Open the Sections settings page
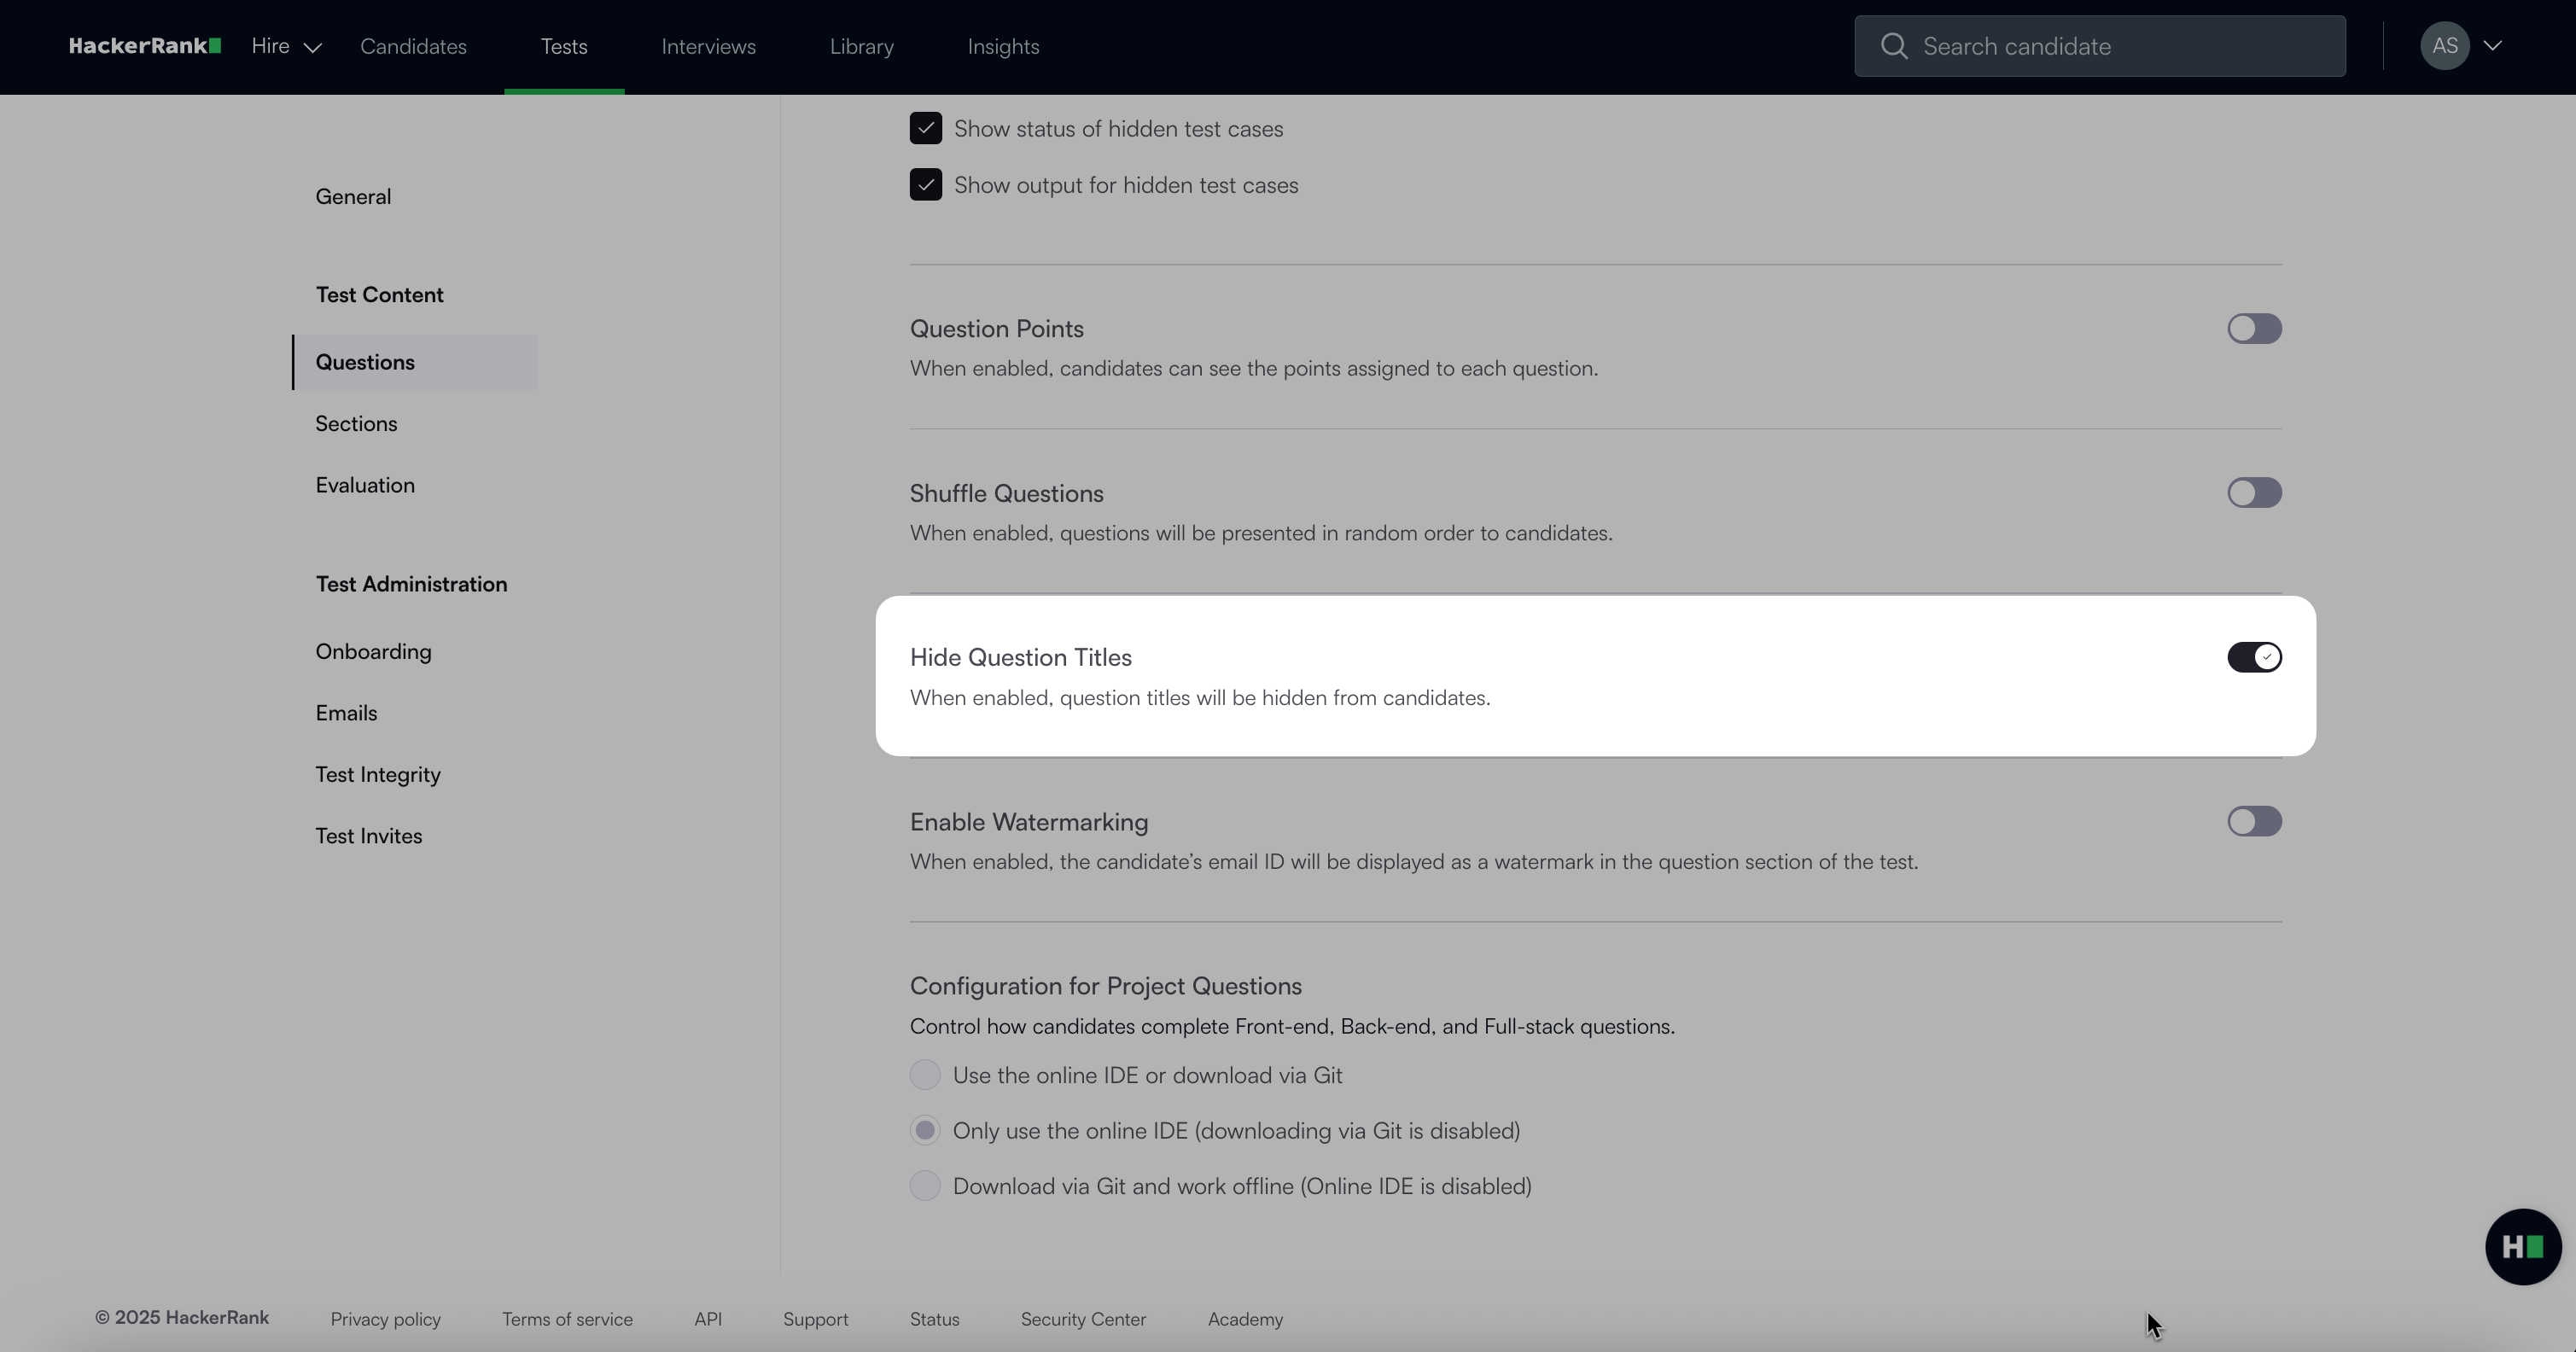Viewport: 2576px width, 1352px height. coord(356,423)
